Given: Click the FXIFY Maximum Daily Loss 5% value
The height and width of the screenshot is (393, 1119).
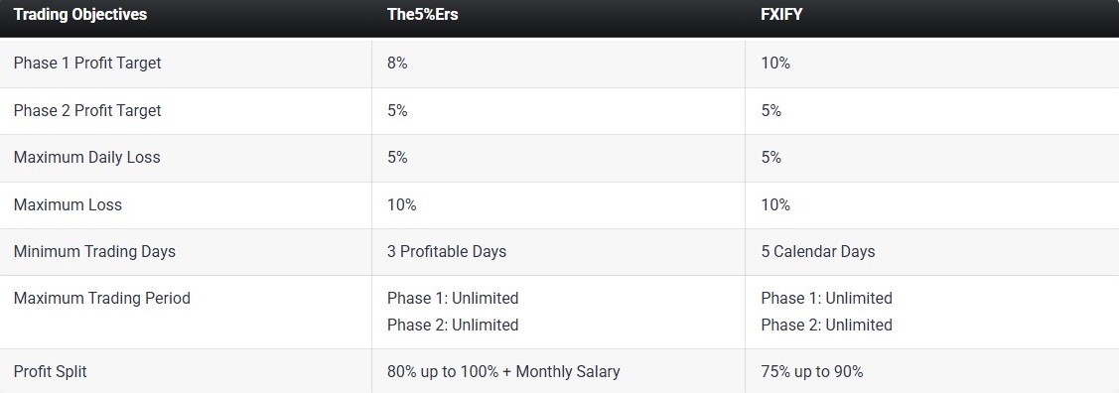Looking at the screenshot, I should (x=771, y=158).
